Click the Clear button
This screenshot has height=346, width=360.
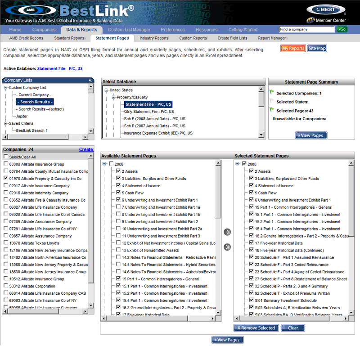[293, 328]
